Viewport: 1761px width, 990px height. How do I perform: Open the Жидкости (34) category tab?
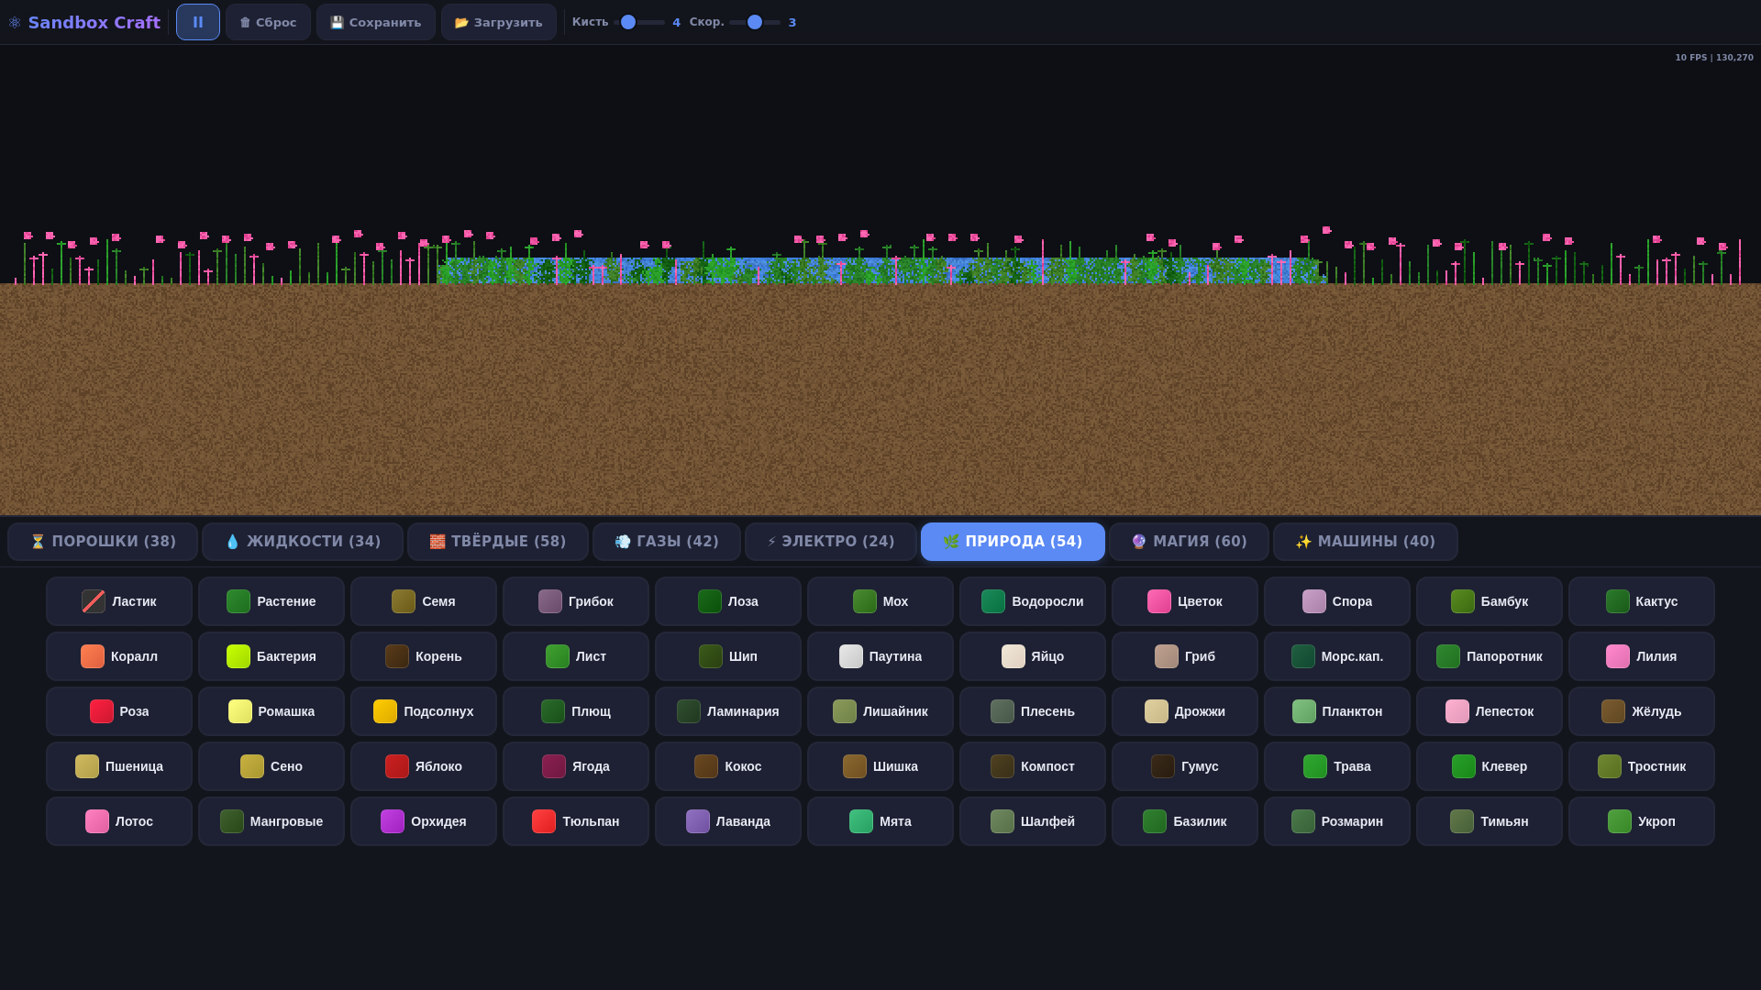[303, 542]
